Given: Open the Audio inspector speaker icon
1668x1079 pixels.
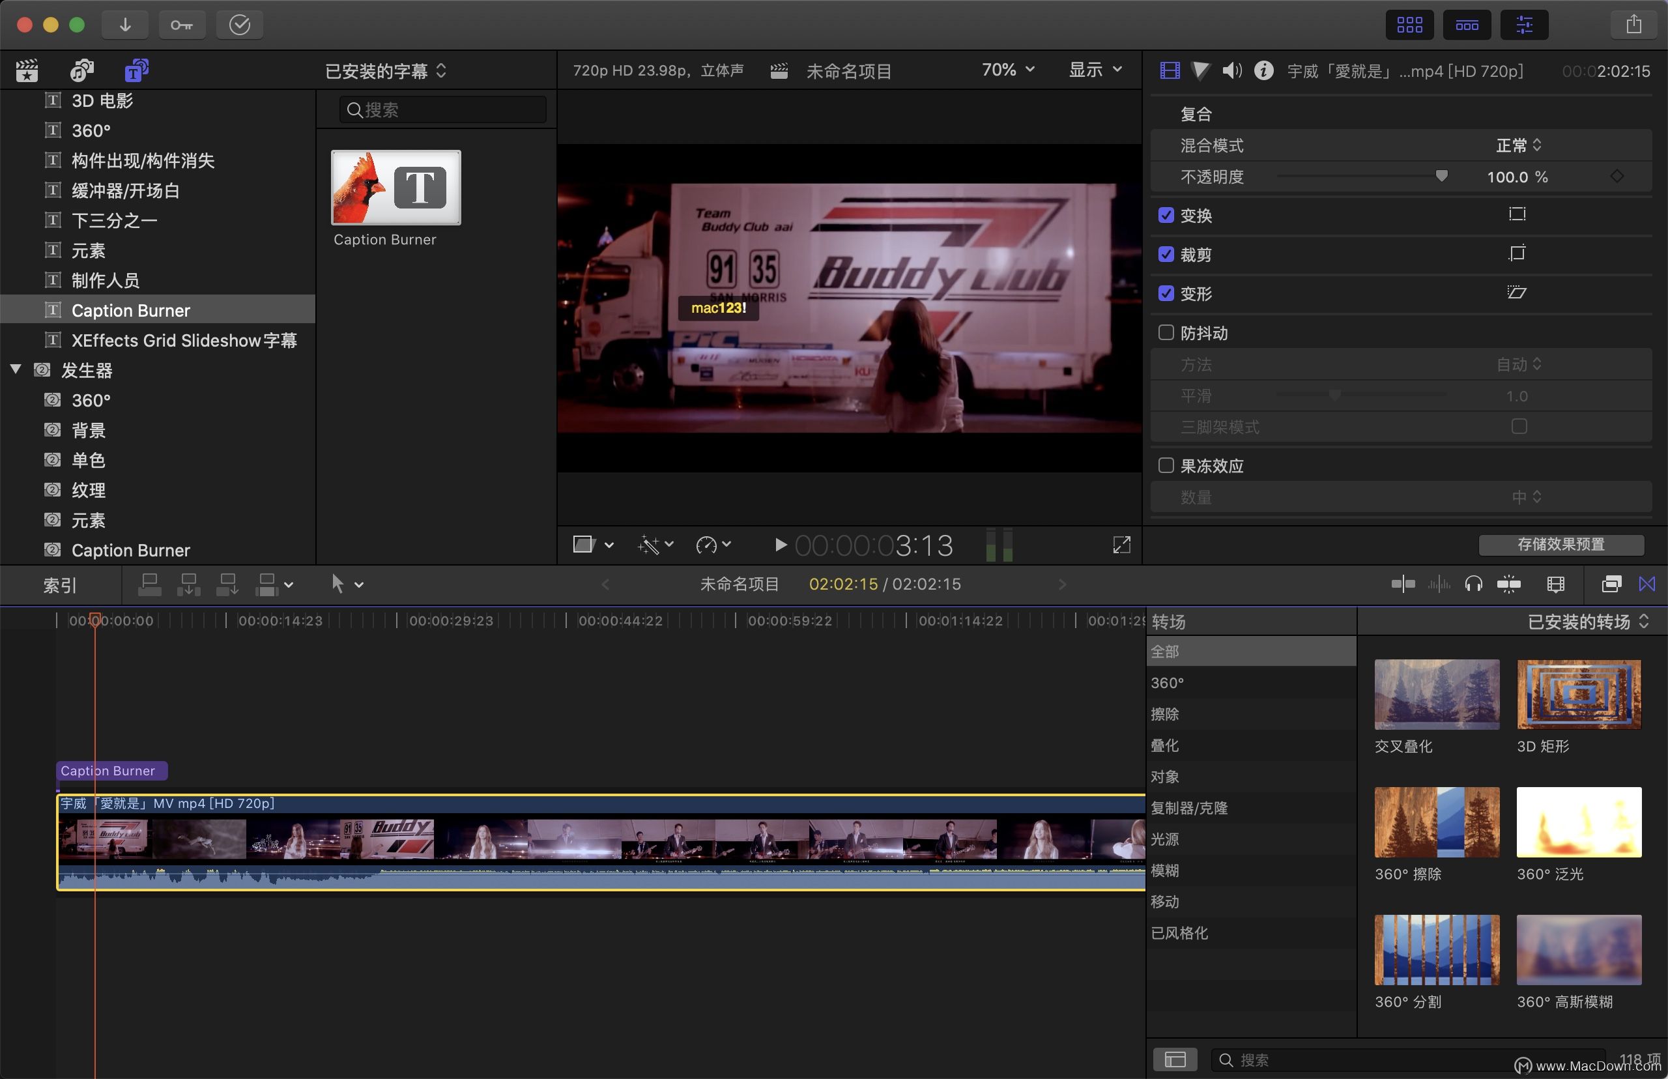Looking at the screenshot, I should pos(1231,70).
